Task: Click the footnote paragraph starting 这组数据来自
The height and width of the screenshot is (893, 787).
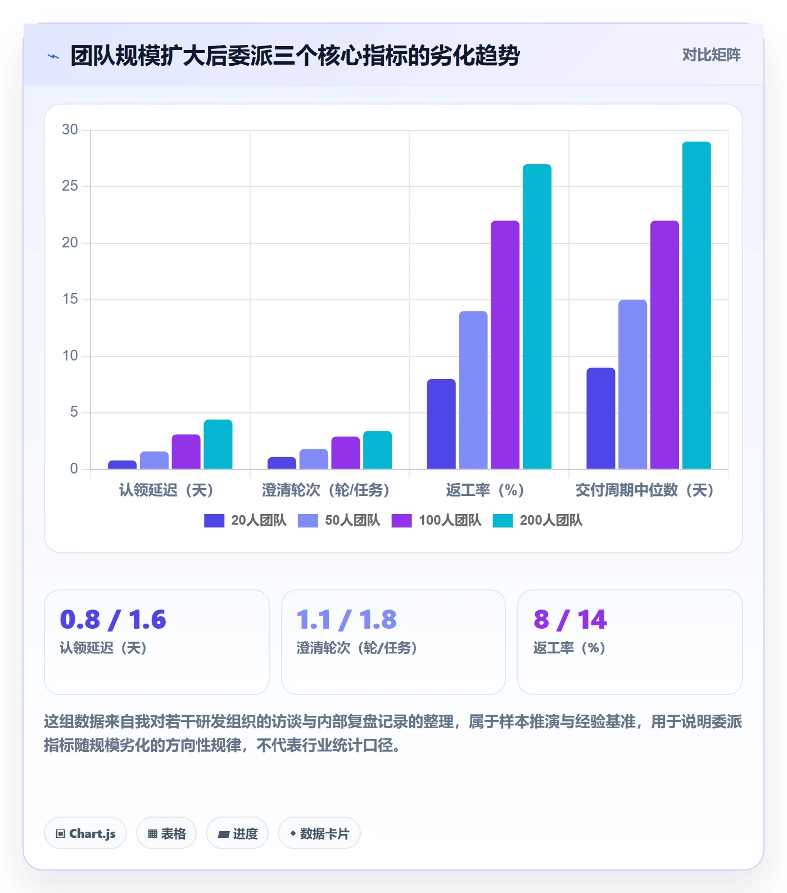Action: click(393, 733)
